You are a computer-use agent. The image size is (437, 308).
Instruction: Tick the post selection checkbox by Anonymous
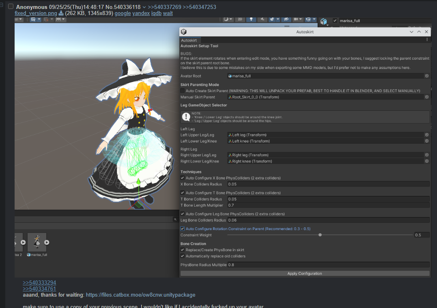pos(11,6)
